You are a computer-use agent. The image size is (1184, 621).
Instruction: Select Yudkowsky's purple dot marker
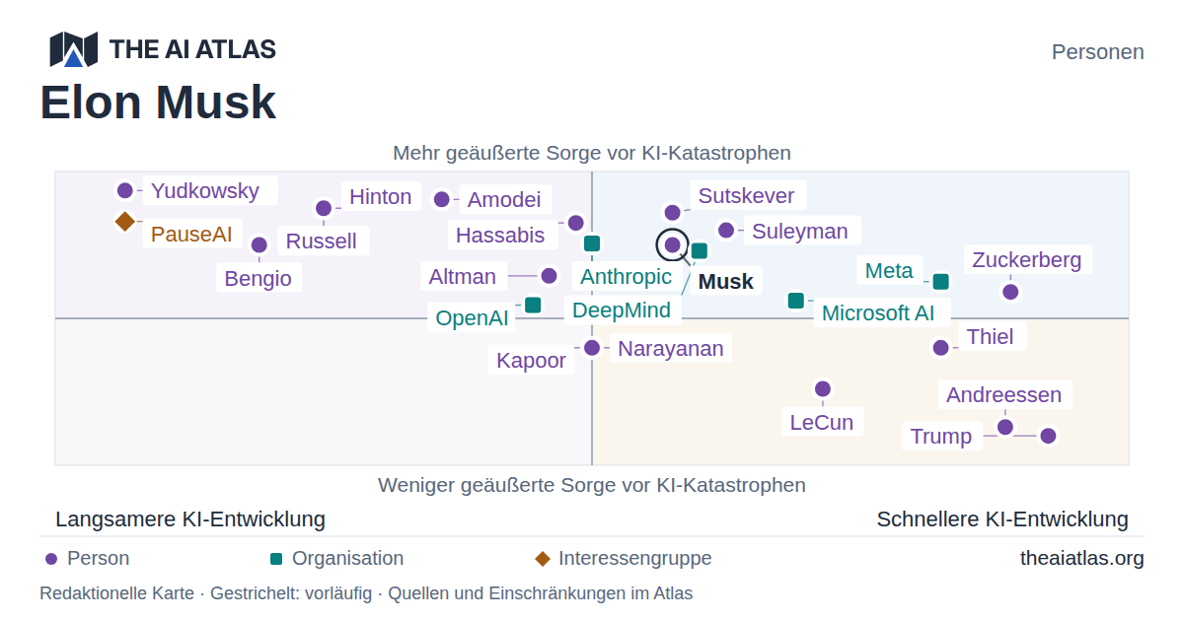point(125,191)
